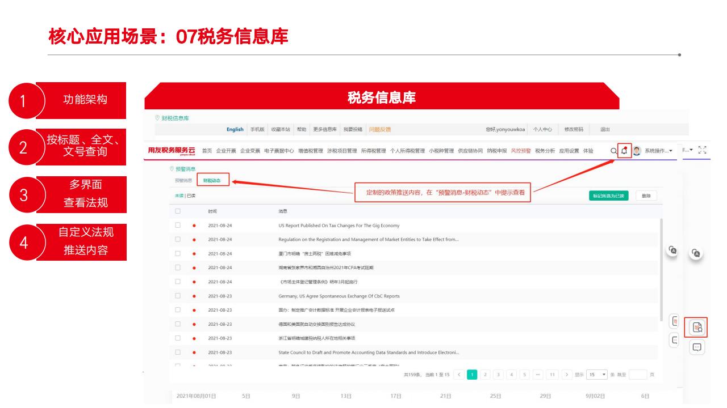
Task: Click the 删除 button
Action: pos(646,195)
